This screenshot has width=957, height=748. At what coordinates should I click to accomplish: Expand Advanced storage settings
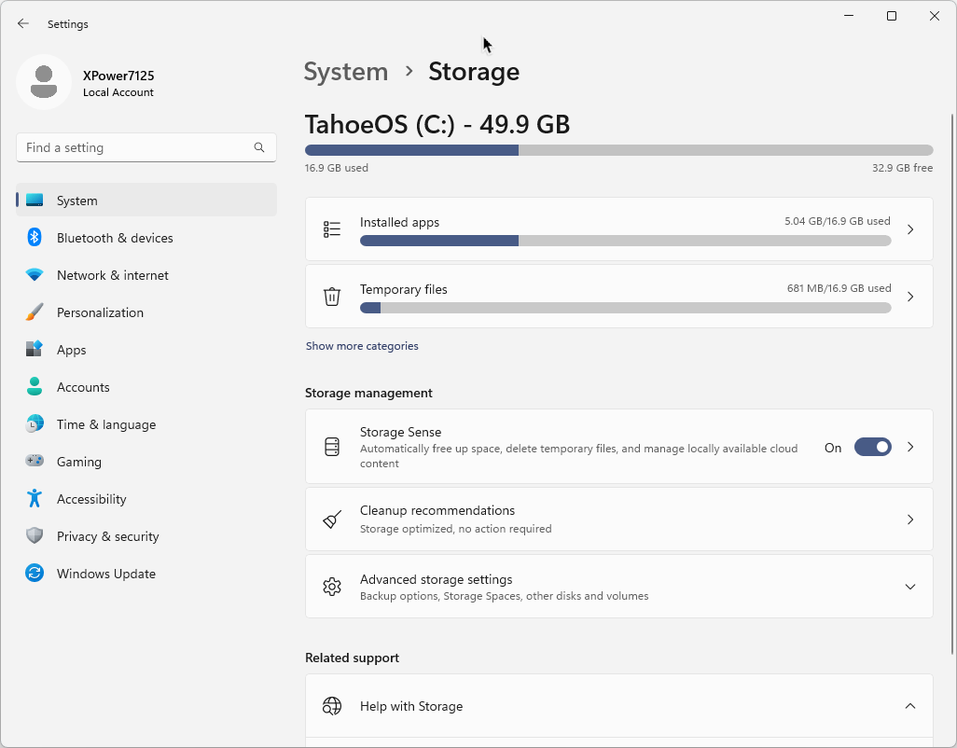coord(909,587)
